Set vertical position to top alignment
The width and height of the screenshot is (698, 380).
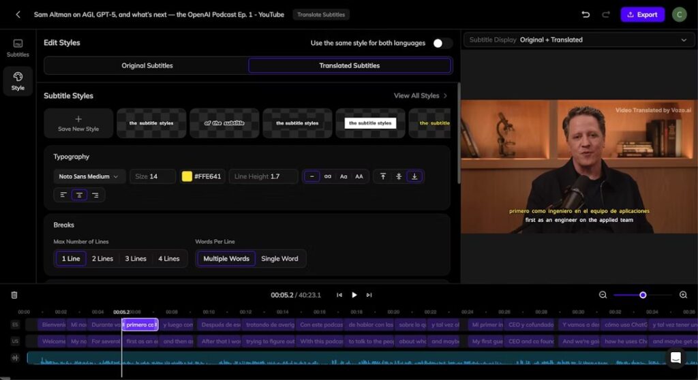[383, 176]
